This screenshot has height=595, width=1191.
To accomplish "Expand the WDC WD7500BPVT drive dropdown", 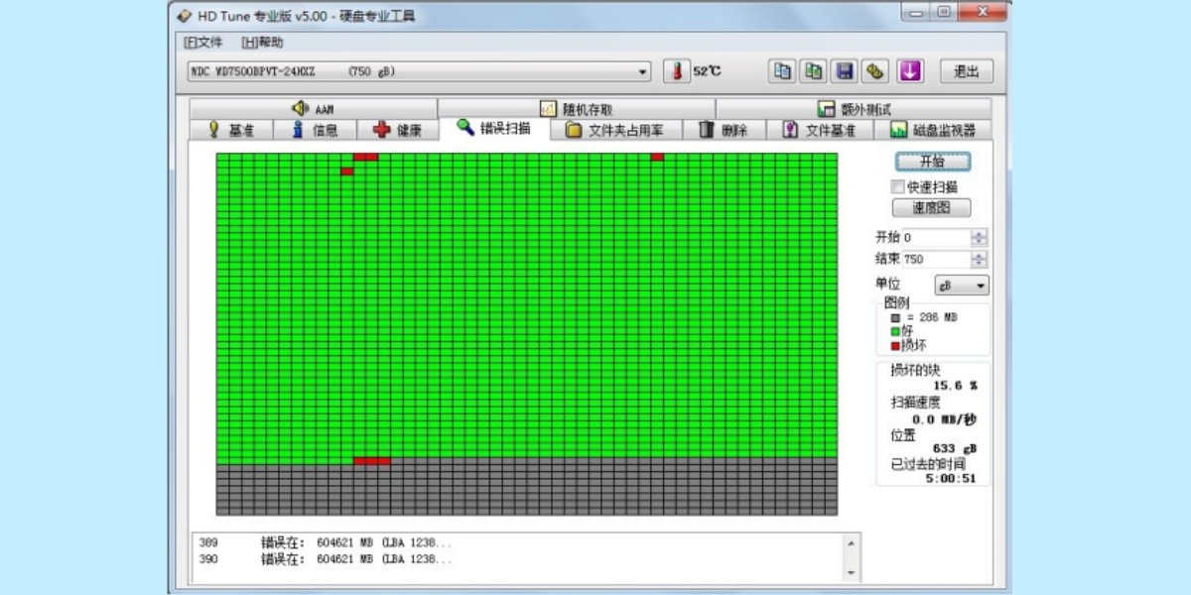I will pos(643,72).
